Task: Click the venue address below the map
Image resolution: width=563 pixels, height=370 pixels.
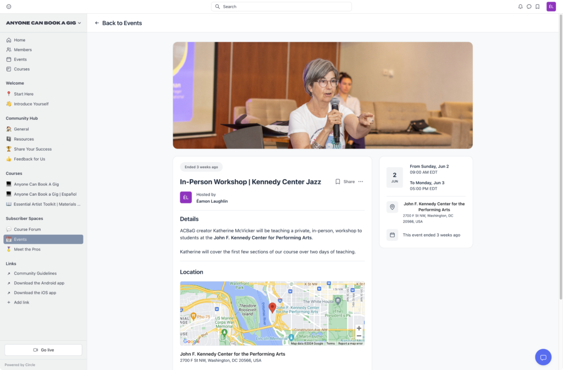Action: click(221, 361)
